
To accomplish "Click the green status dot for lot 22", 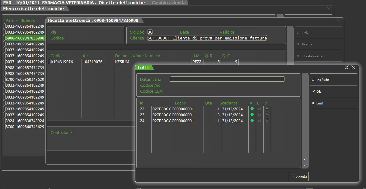I will click(252, 109).
